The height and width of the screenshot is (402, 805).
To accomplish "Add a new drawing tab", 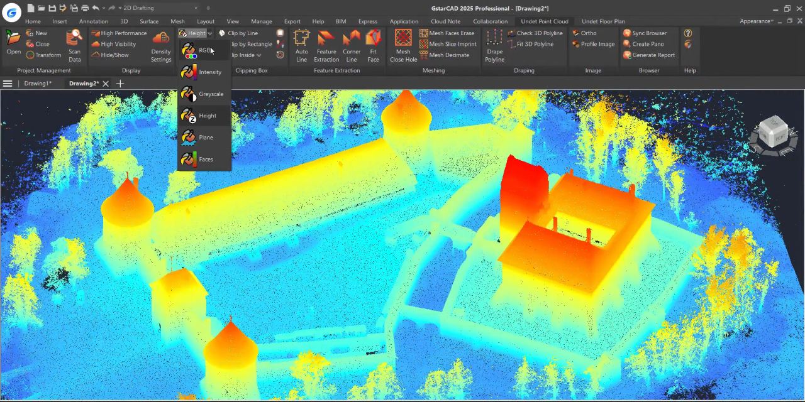I will [120, 84].
